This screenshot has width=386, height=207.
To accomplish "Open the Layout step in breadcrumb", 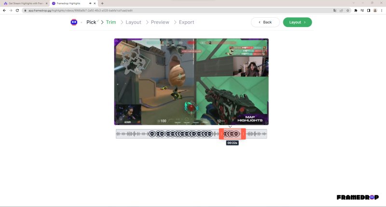I will (x=133, y=22).
